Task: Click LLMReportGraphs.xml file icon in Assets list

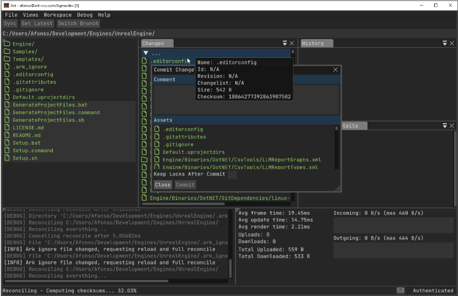Action: click(x=157, y=159)
